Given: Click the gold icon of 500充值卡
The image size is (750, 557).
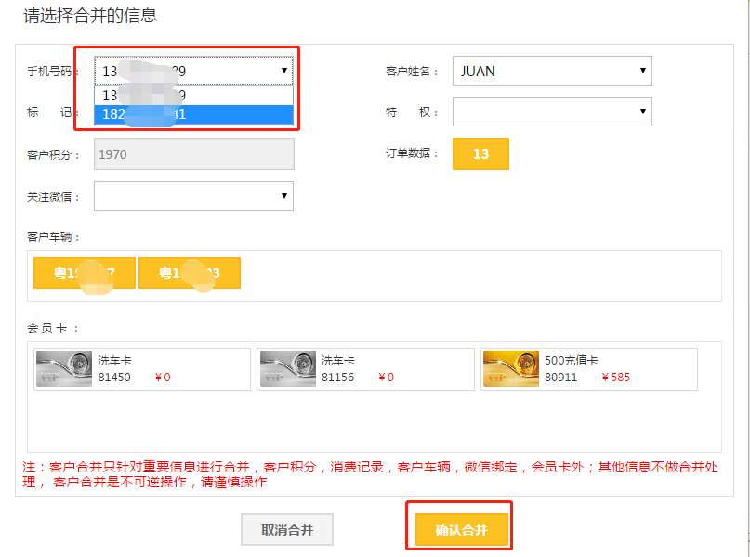Looking at the screenshot, I should click(x=511, y=368).
